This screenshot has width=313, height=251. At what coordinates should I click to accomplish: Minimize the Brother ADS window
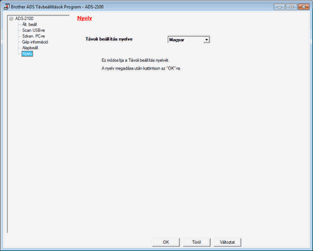click(x=280, y=7)
